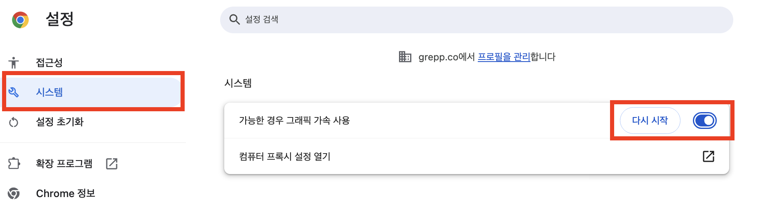
Task: Click the 시스템 wrench icon
Action: click(14, 92)
